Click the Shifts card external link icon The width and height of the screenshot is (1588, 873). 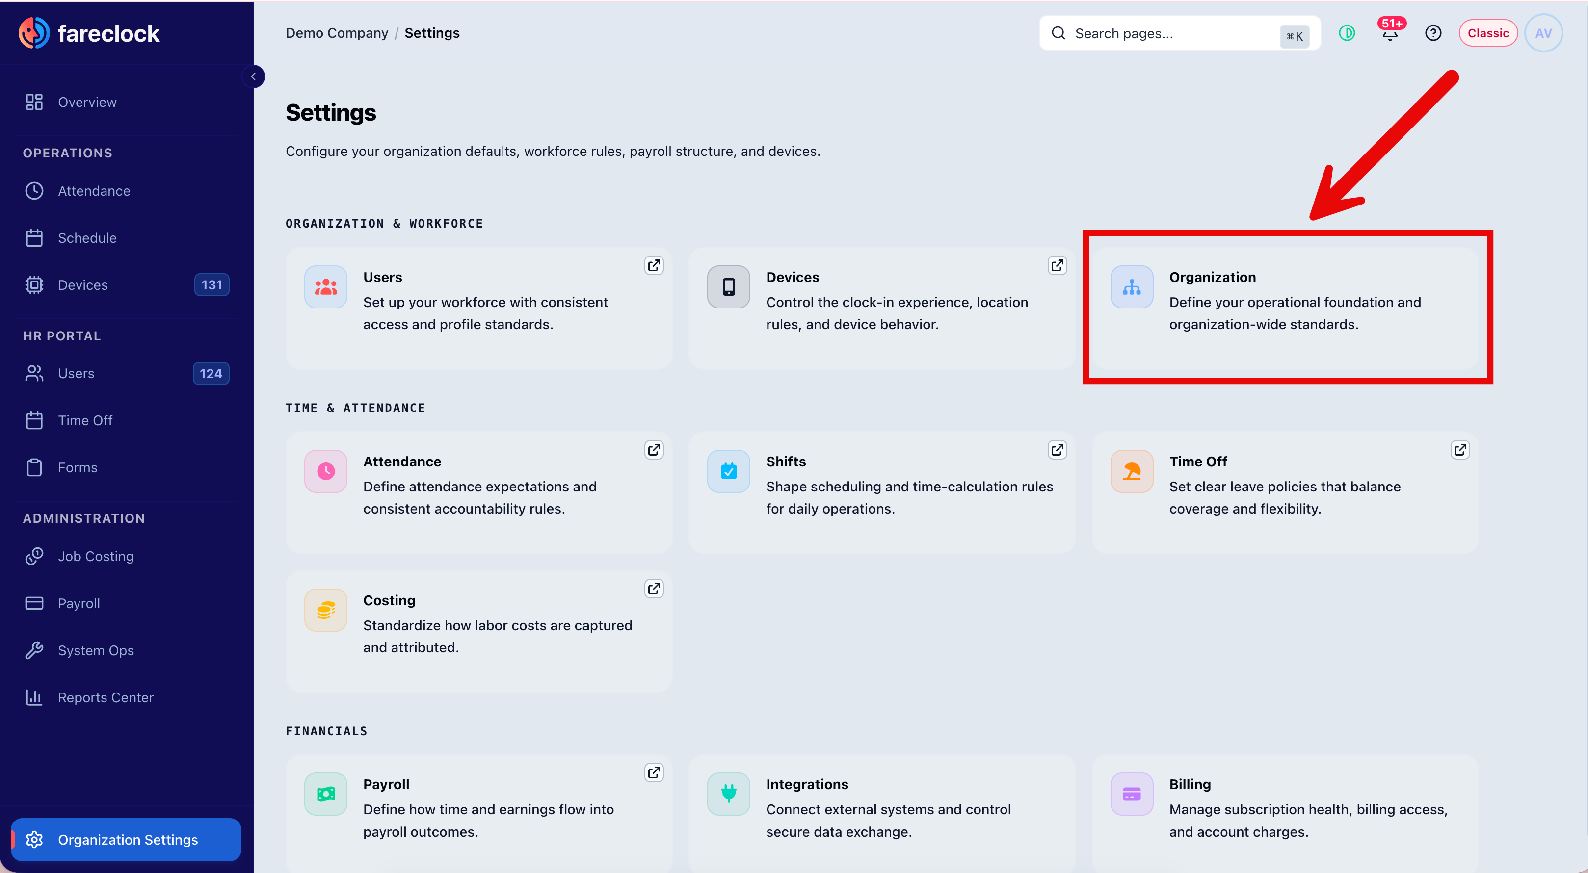pos(1057,450)
